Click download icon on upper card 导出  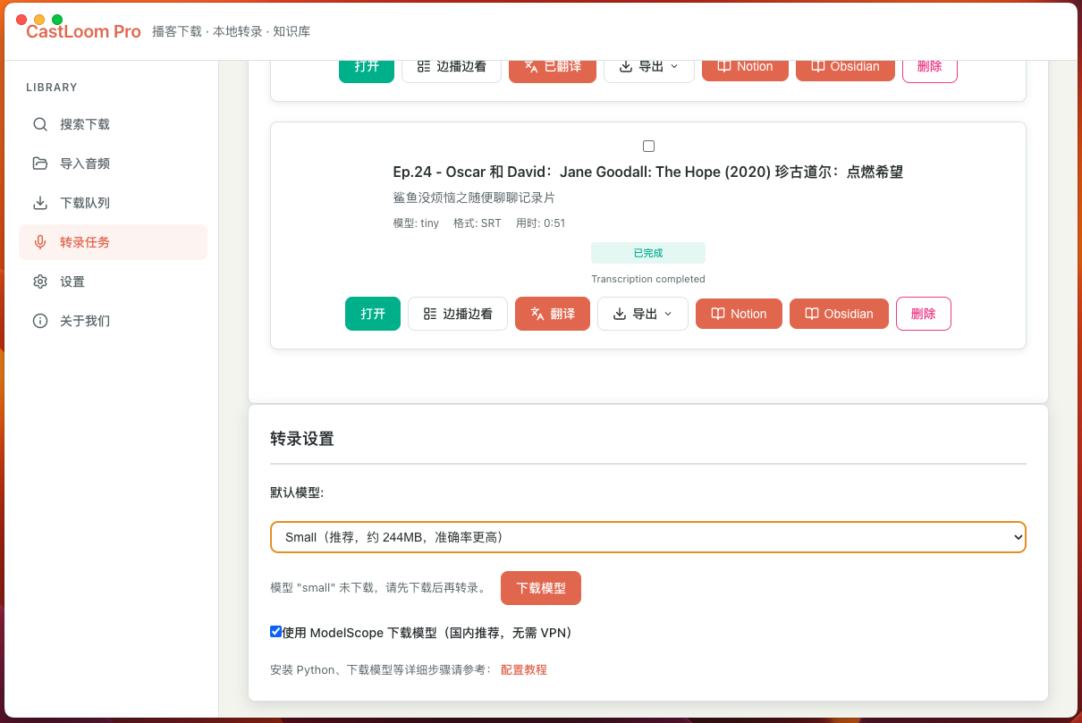pos(626,66)
